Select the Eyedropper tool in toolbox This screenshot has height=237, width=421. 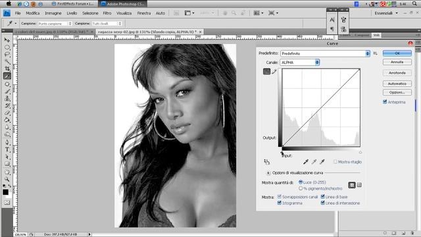[x=7, y=76]
